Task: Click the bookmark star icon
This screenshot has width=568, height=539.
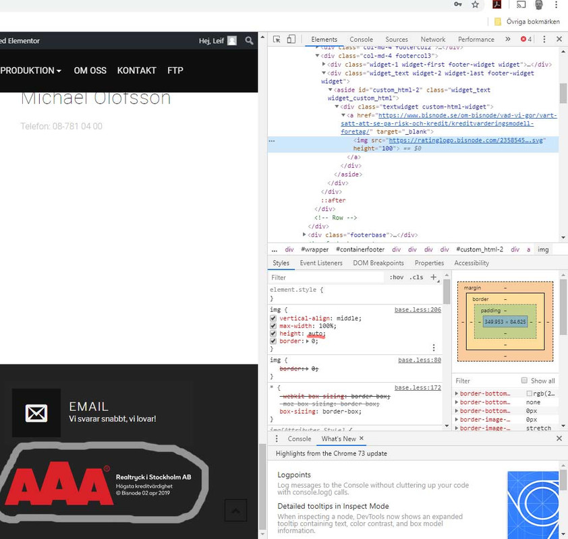Action: pos(476,5)
